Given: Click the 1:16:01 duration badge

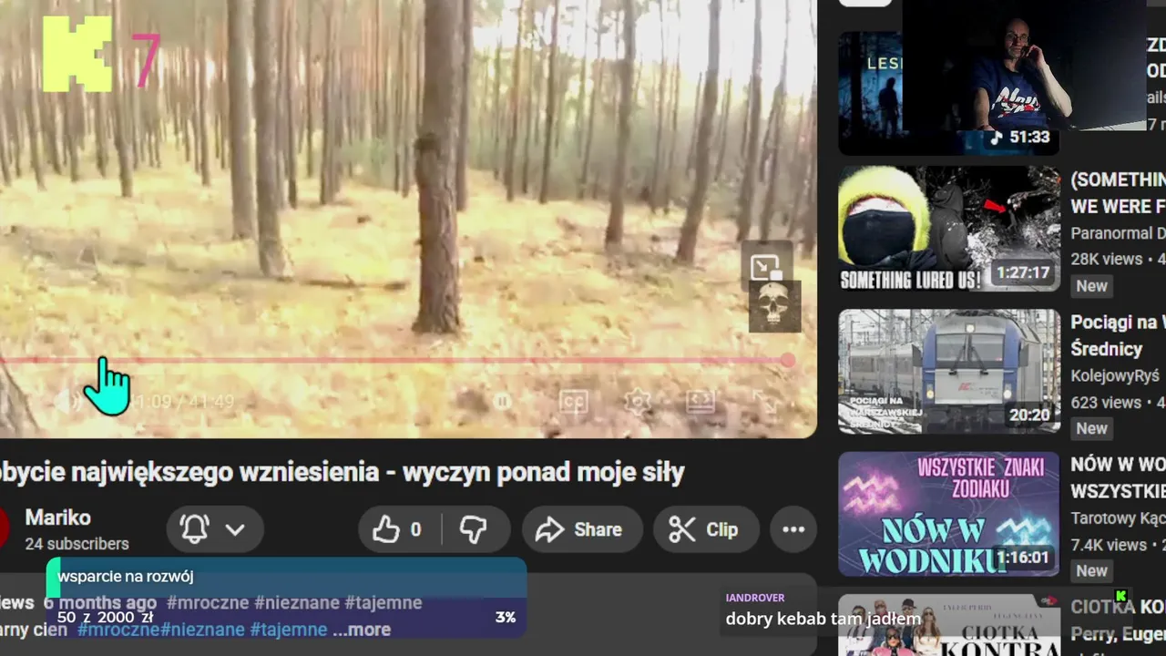Looking at the screenshot, I should [x=1023, y=558].
